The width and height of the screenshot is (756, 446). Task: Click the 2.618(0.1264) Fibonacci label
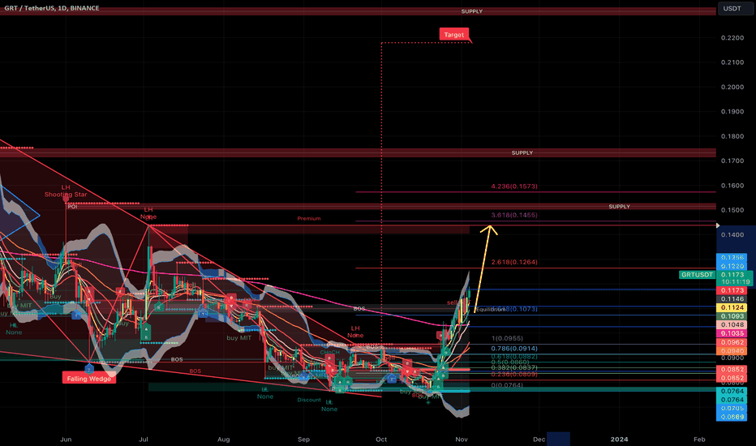[x=514, y=262]
